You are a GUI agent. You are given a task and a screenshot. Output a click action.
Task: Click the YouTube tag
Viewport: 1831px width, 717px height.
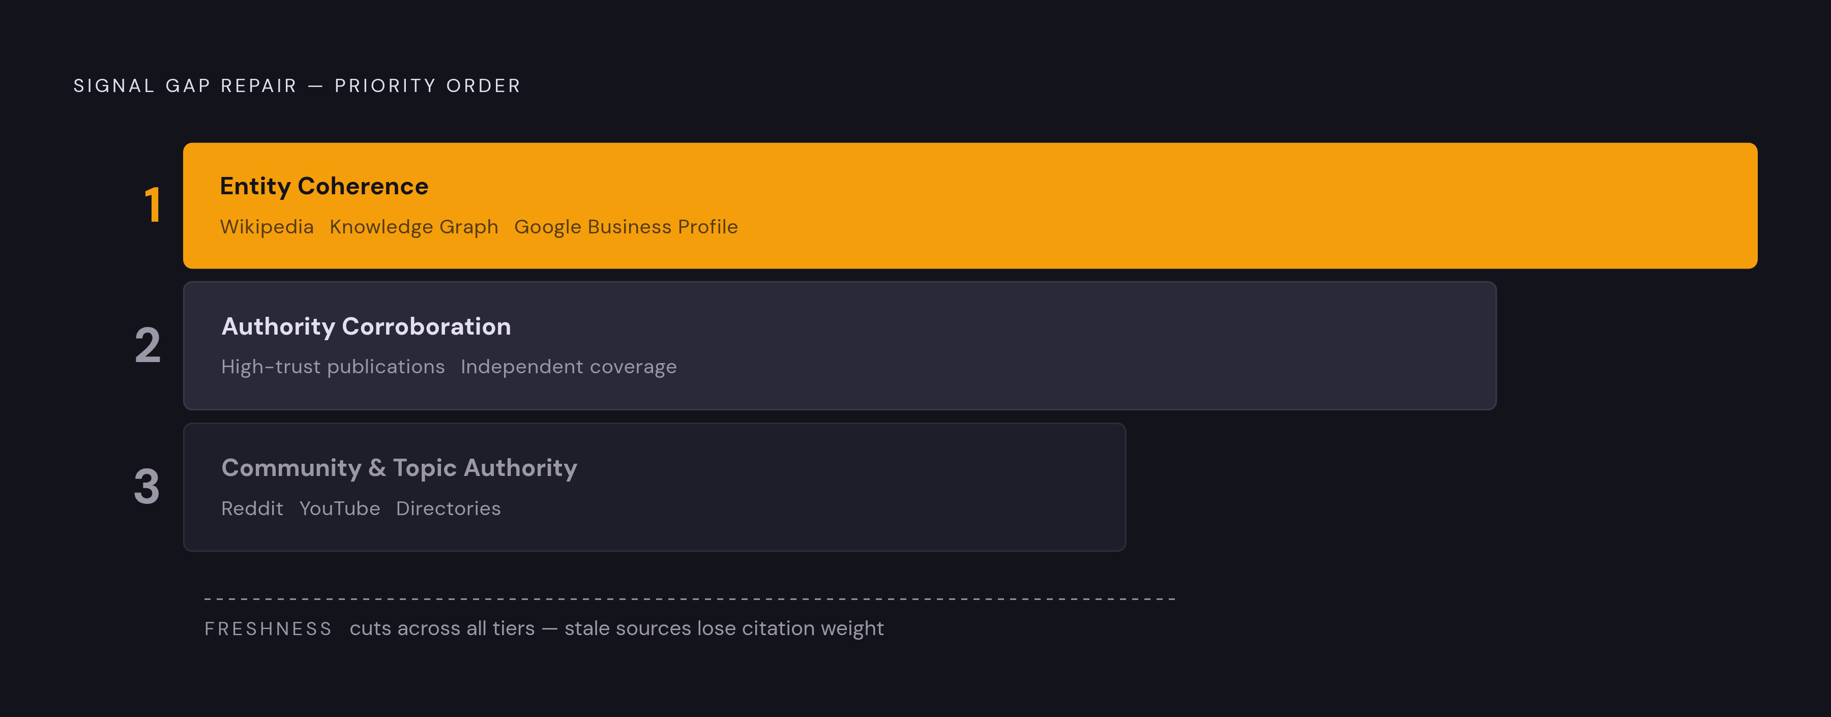(340, 509)
